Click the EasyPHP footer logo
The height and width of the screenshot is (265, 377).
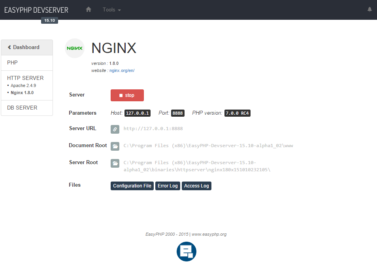(x=187, y=252)
